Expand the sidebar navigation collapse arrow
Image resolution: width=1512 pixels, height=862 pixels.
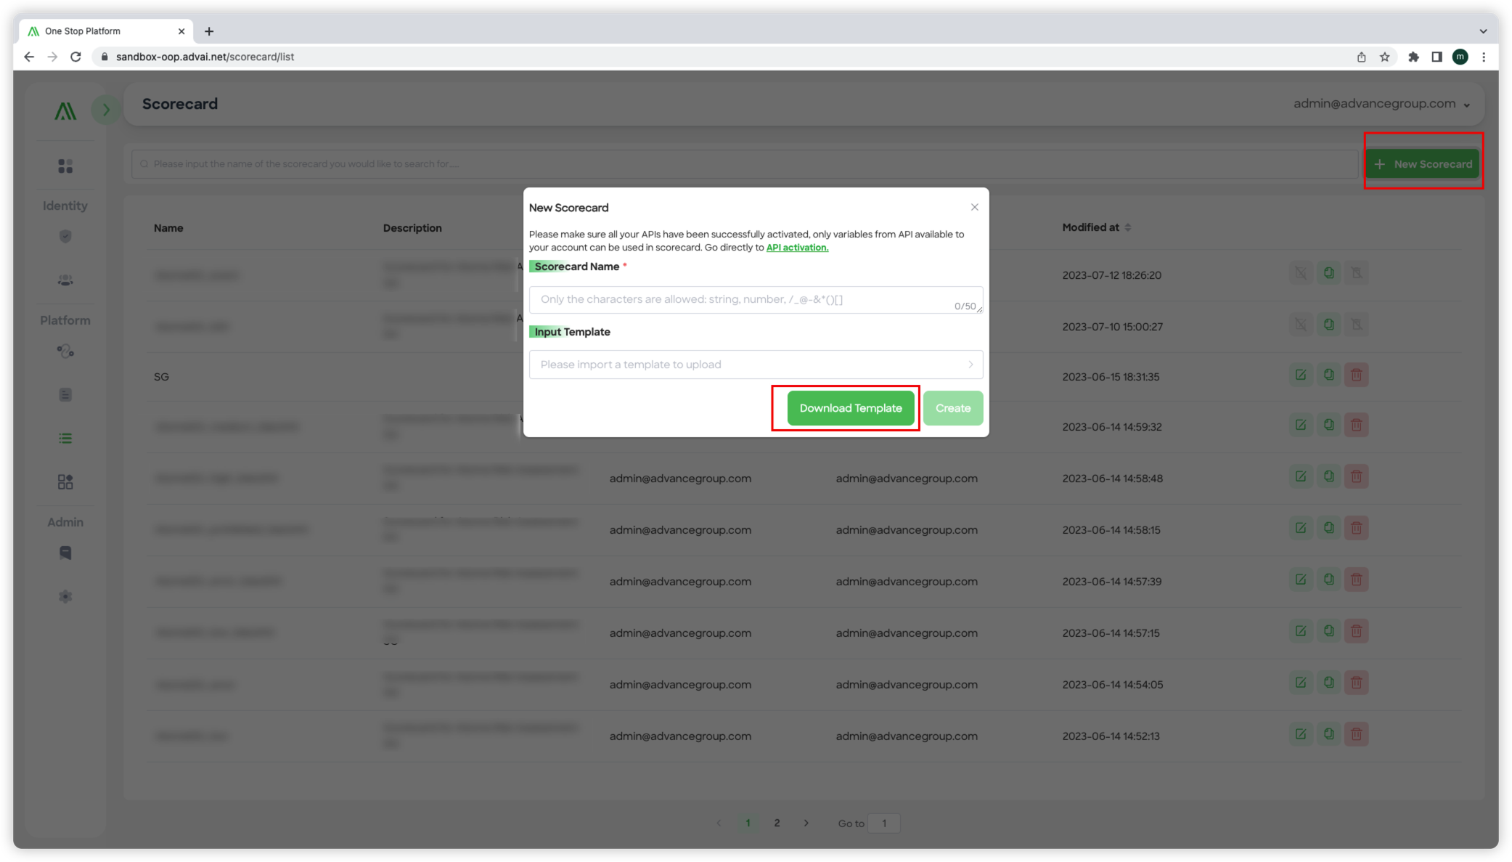click(x=106, y=109)
